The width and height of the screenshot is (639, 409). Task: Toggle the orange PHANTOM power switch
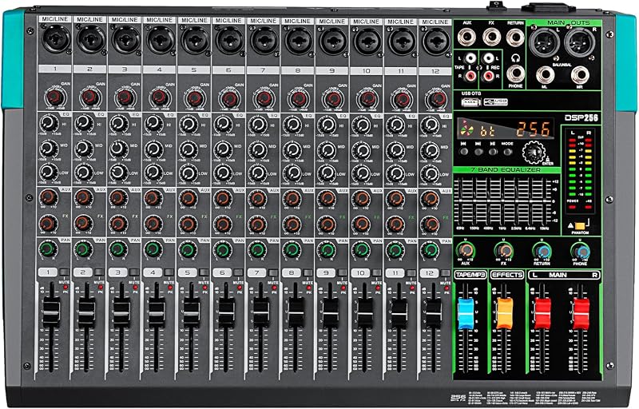click(580, 225)
